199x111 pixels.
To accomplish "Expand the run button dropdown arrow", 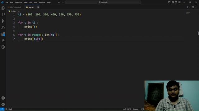I will 190,7.
